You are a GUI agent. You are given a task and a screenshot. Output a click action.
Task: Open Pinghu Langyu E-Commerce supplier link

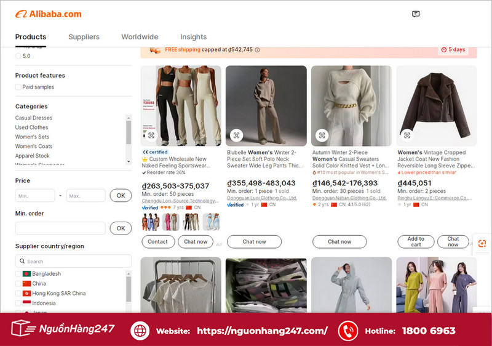click(435, 198)
